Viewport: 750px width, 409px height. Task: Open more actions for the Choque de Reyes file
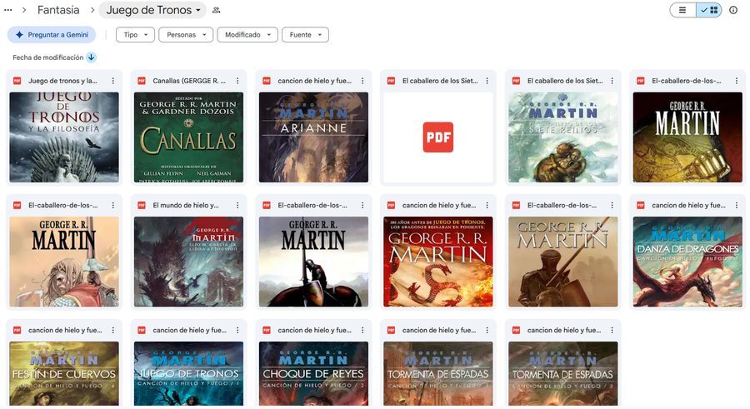[362, 330]
